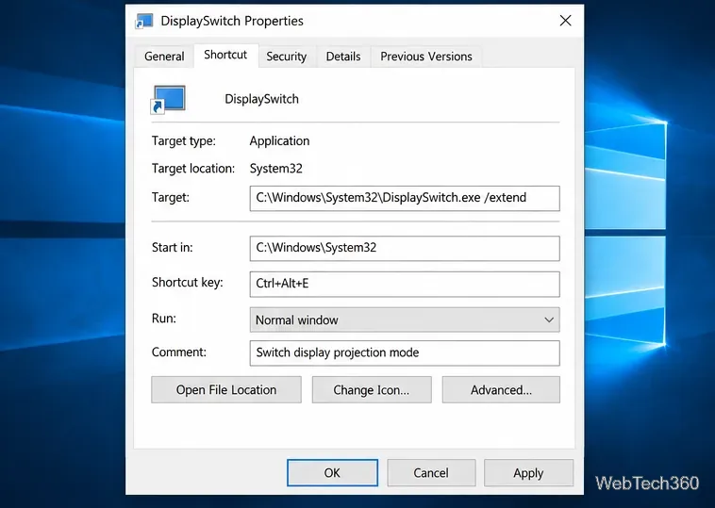
Task: Click the Change Icon button
Action: click(x=372, y=390)
